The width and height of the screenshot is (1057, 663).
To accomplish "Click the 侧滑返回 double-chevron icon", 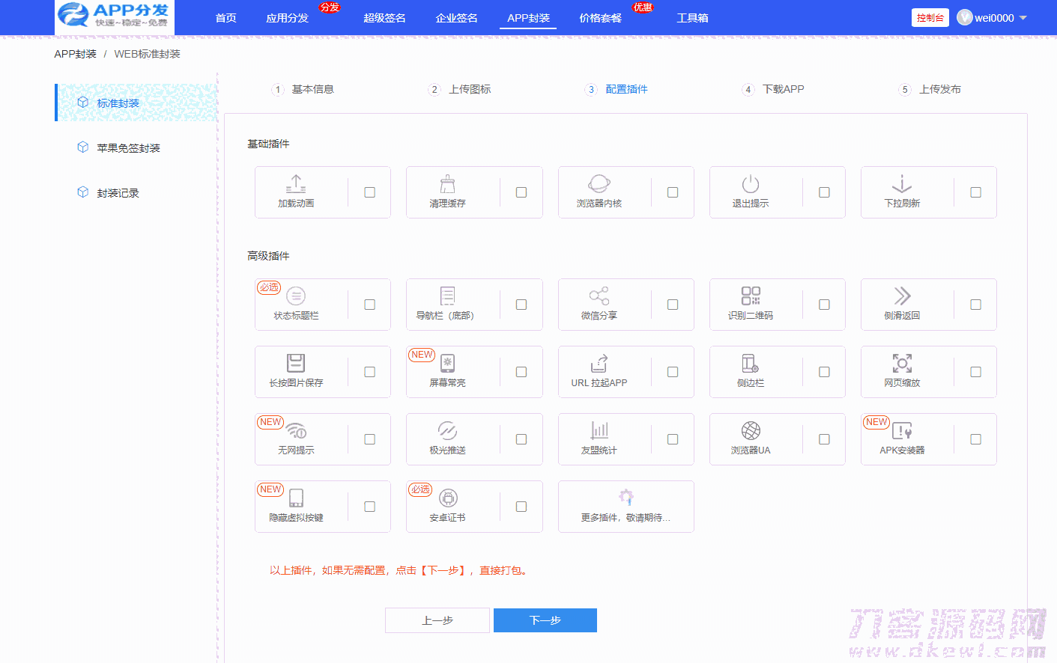I will tap(902, 296).
